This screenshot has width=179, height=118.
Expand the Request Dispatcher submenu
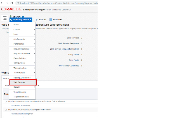point(22,54)
